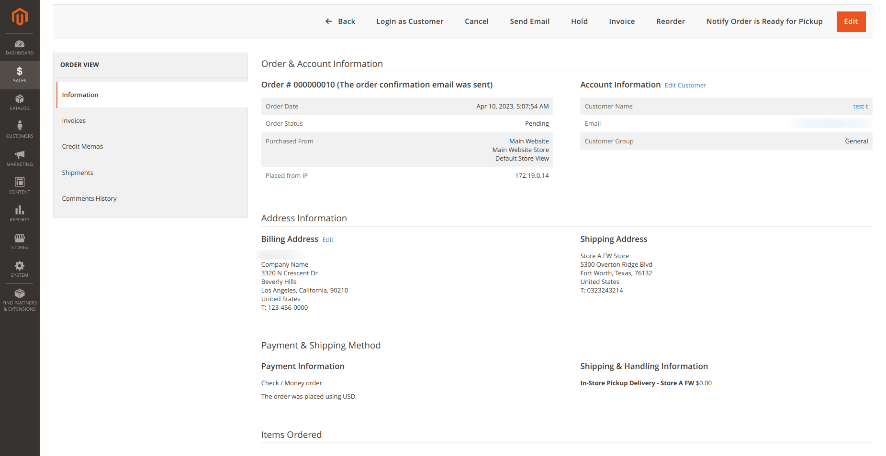Screen dimensions: 886x456
Task: Click the Back arrow button
Action: pyautogui.click(x=340, y=22)
